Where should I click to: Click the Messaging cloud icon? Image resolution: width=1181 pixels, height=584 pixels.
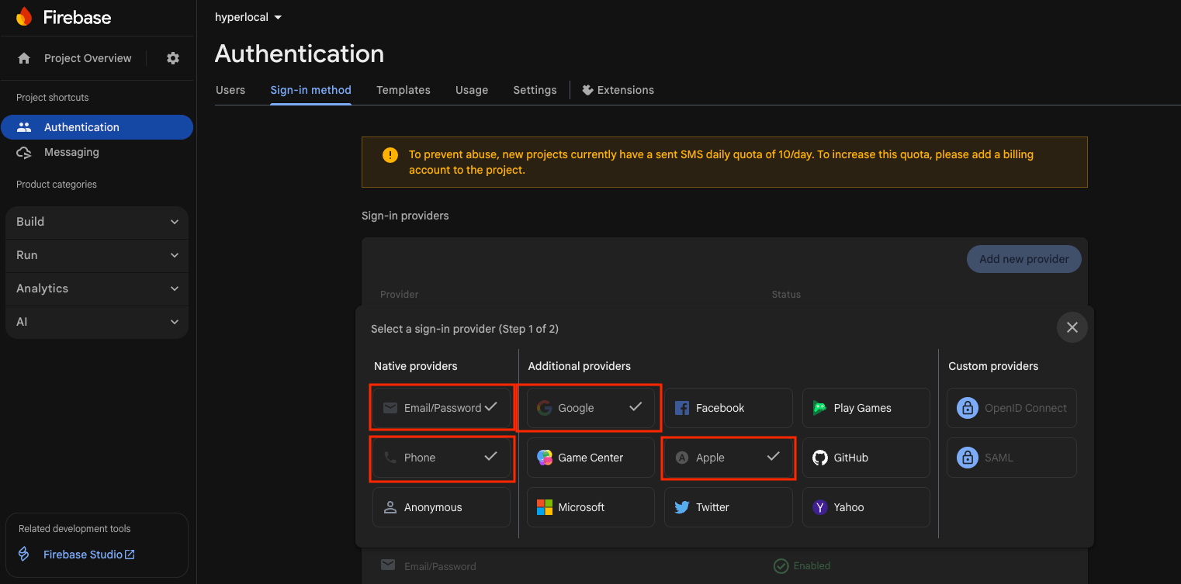click(x=24, y=152)
